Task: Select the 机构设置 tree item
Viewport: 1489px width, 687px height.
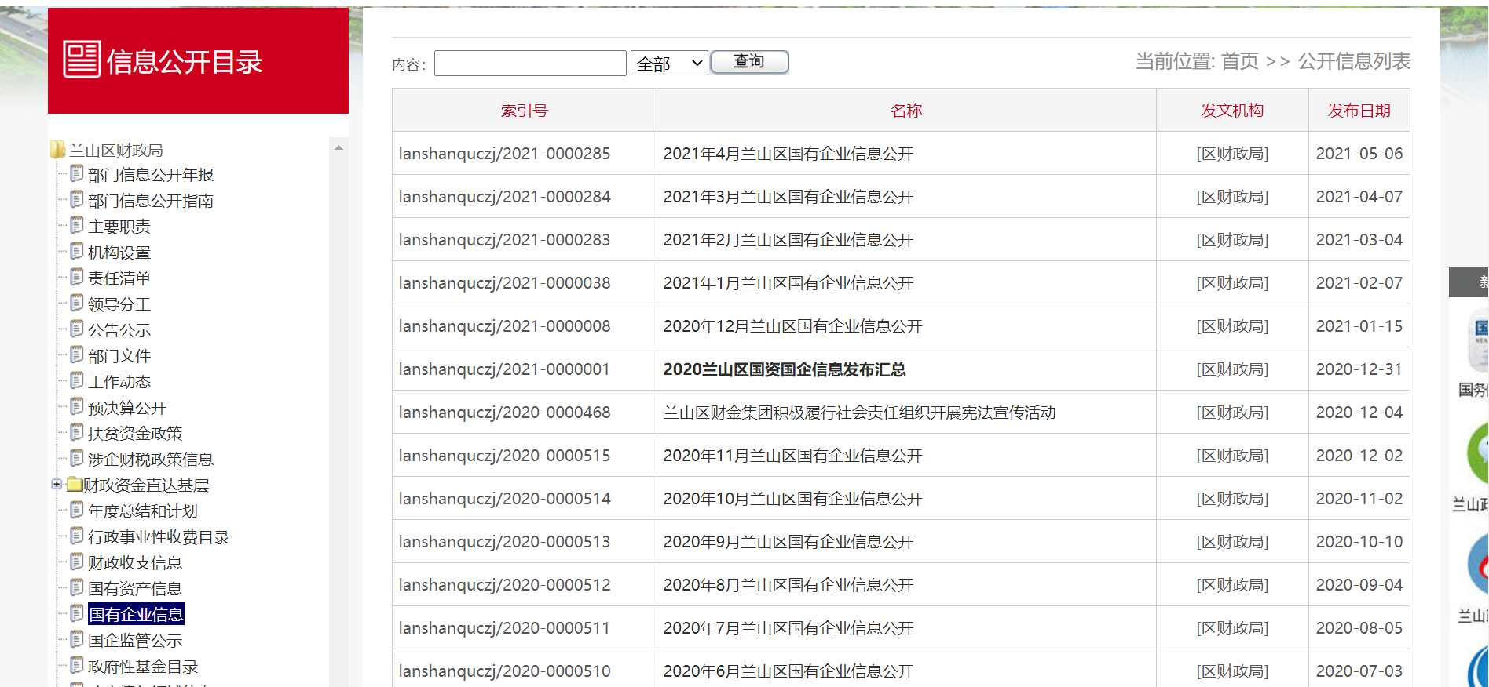Action: pyautogui.click(x=119, y=253)
